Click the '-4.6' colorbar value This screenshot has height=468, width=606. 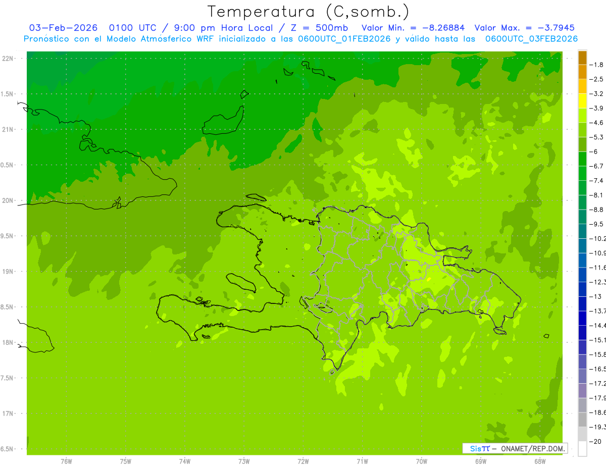tap(596, 123)
